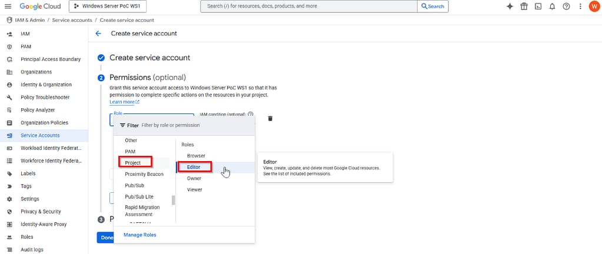Open the three-dot settings menu in header

[x=580, y=6]
